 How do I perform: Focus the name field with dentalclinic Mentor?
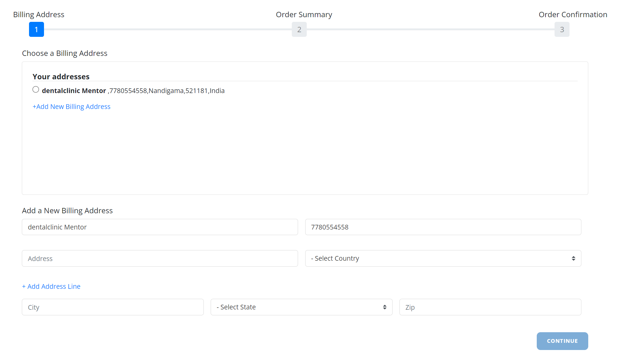(160, 227)
